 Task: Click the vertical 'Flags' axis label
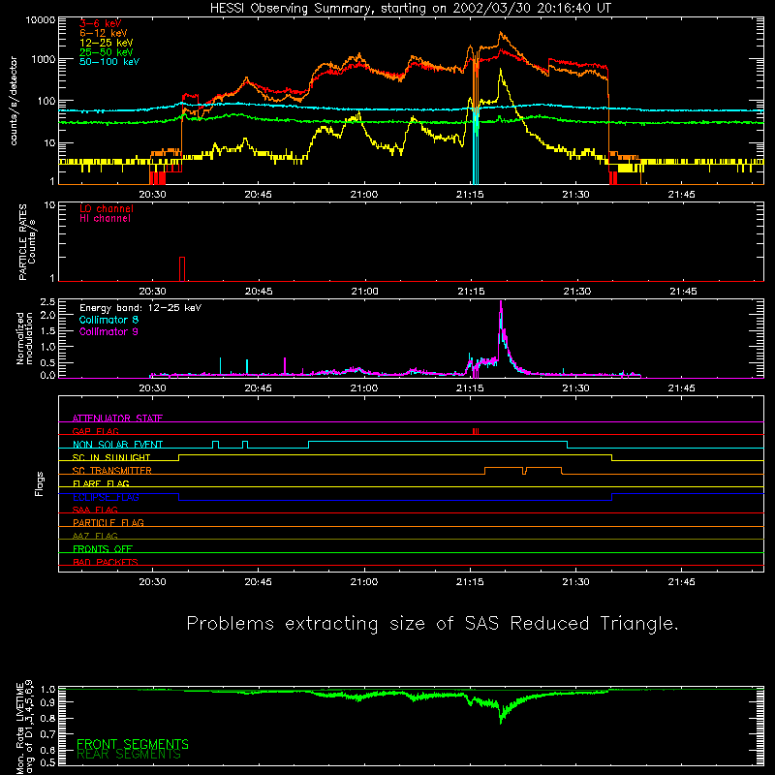[39, 483]
